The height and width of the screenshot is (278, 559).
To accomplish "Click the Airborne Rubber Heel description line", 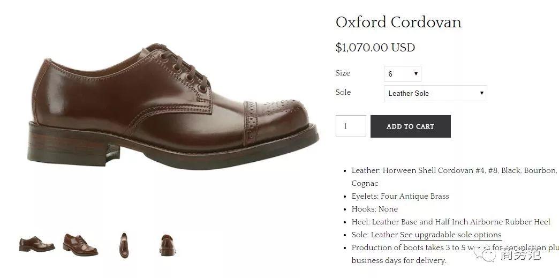I will tap(451, 222).
